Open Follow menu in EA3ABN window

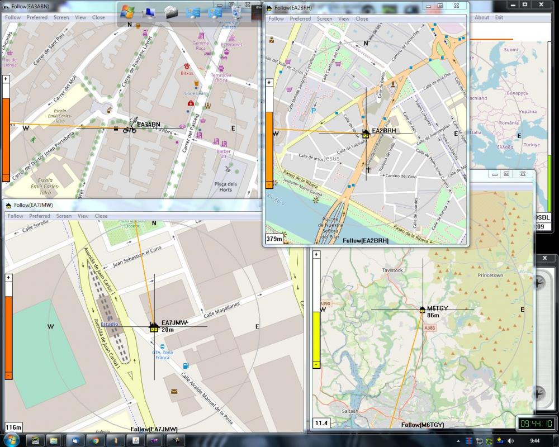12,17
